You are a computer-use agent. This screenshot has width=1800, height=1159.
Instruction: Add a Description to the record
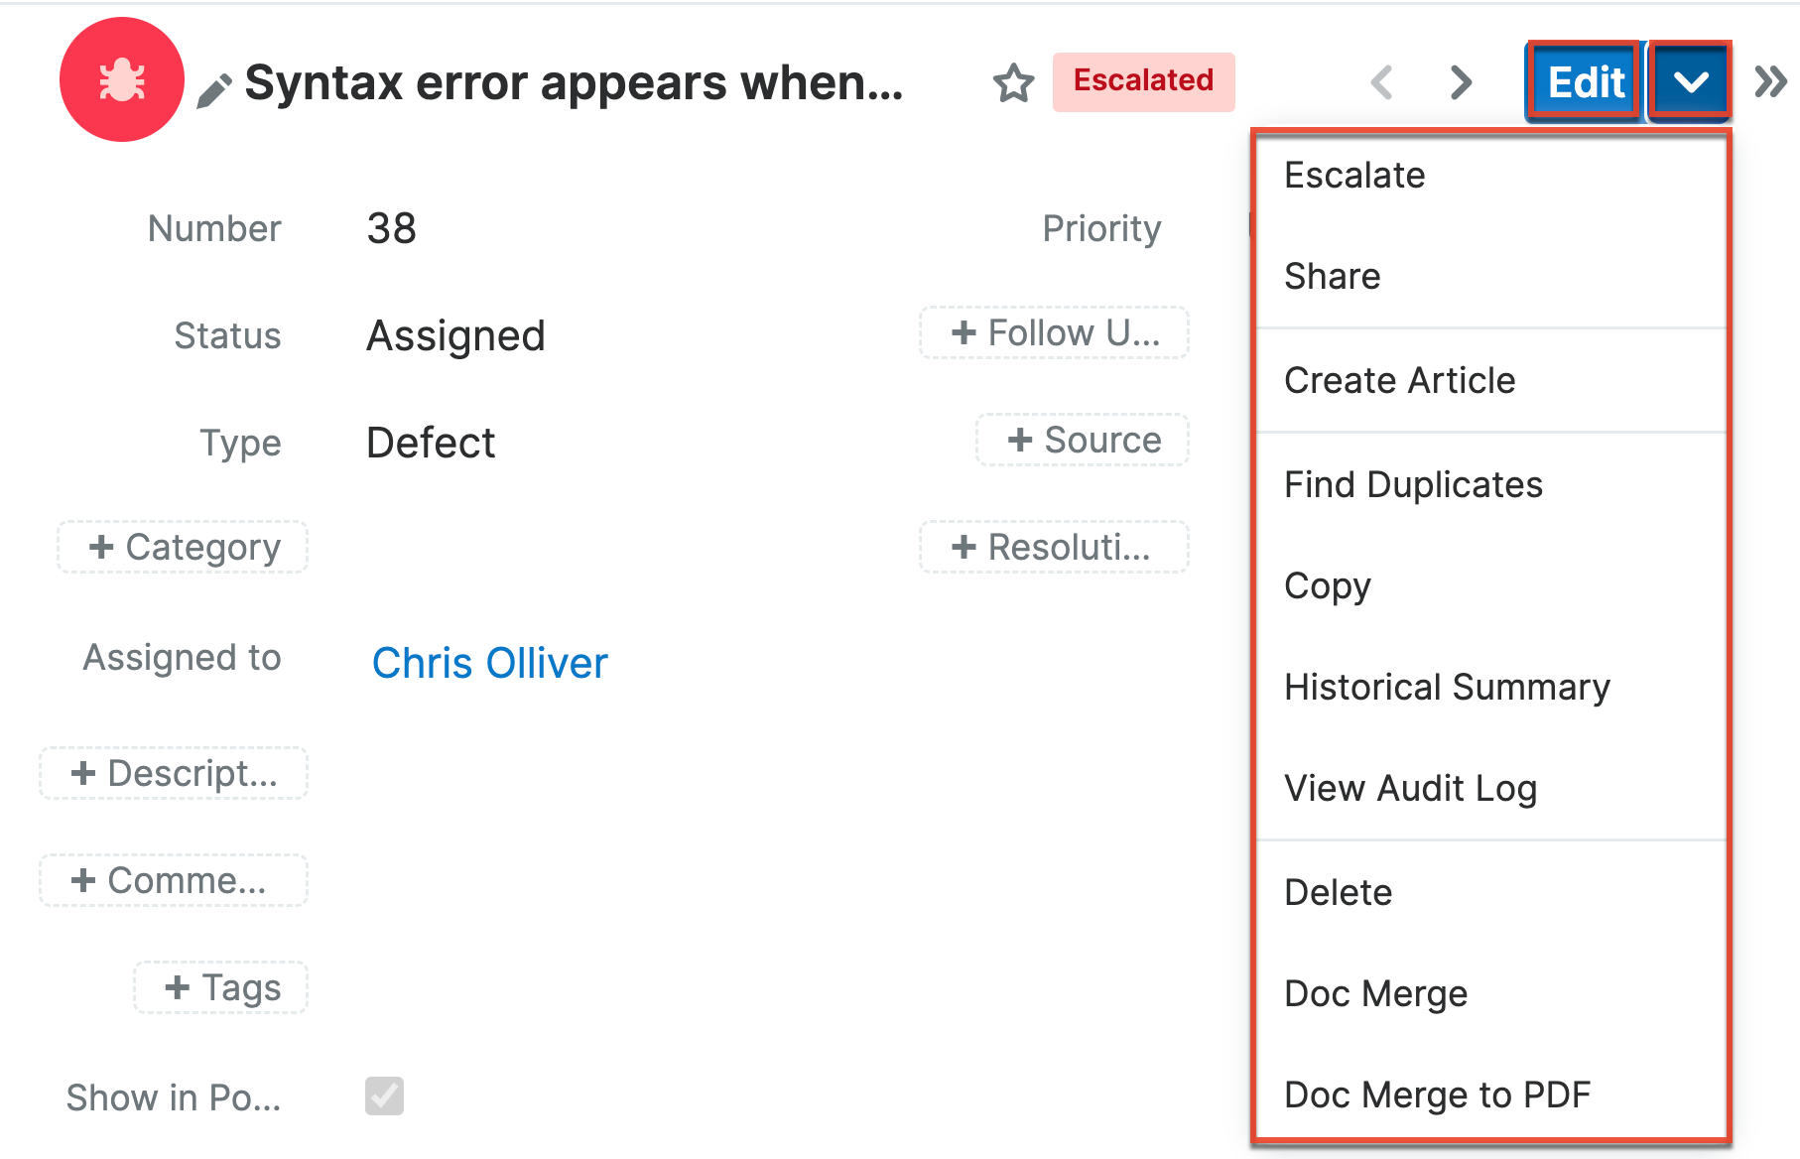(x=174, y=774)
